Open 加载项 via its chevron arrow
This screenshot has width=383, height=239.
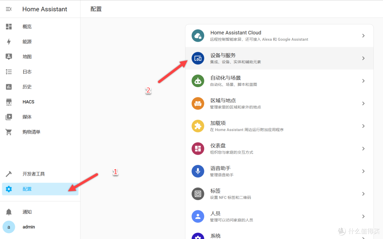363,126
